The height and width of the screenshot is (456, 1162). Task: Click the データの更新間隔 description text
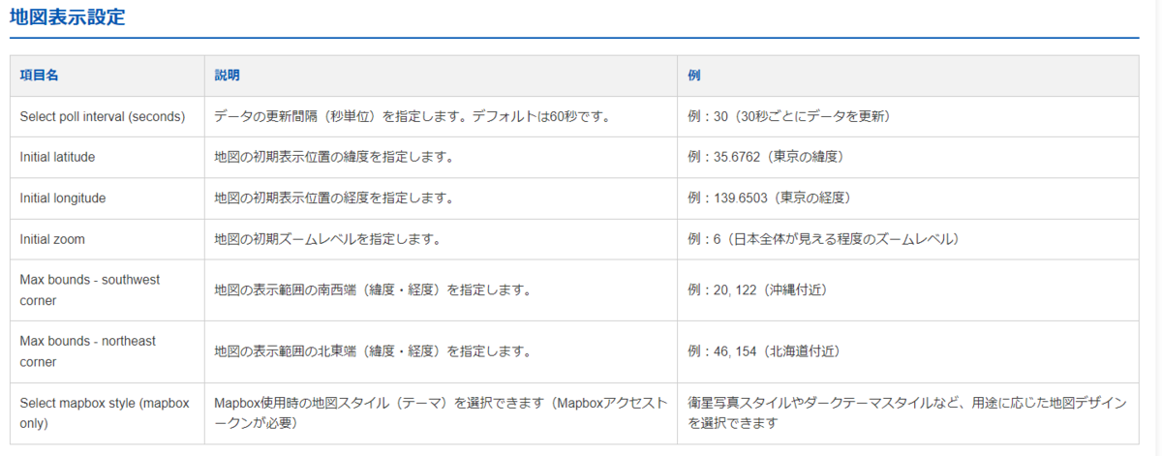point(412,116)
